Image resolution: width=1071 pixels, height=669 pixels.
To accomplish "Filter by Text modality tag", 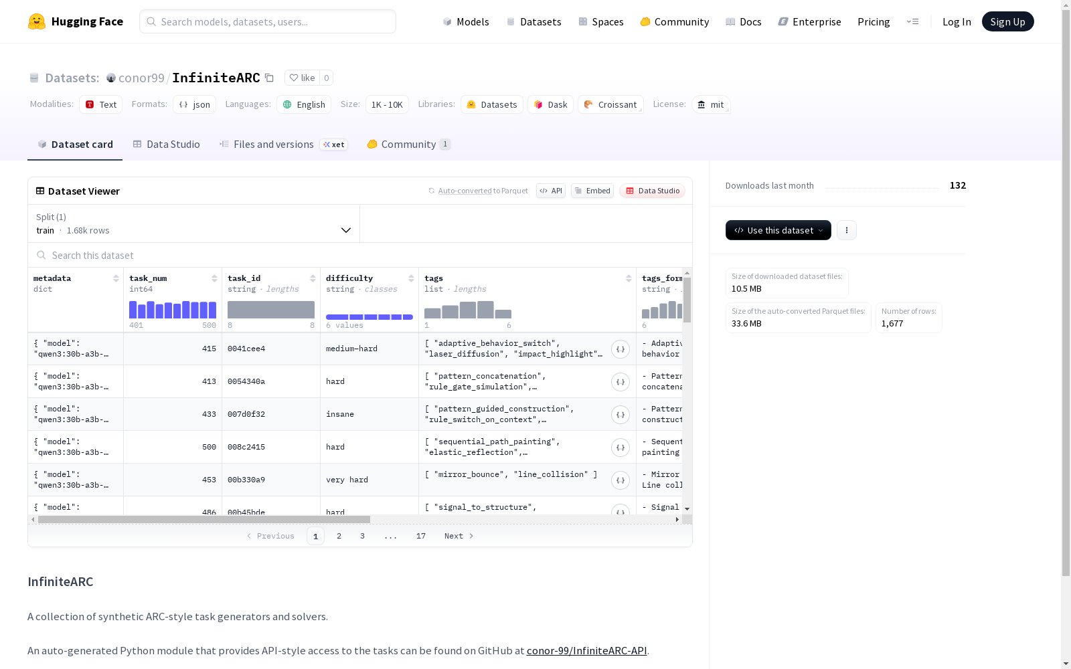I will point(101,104).
